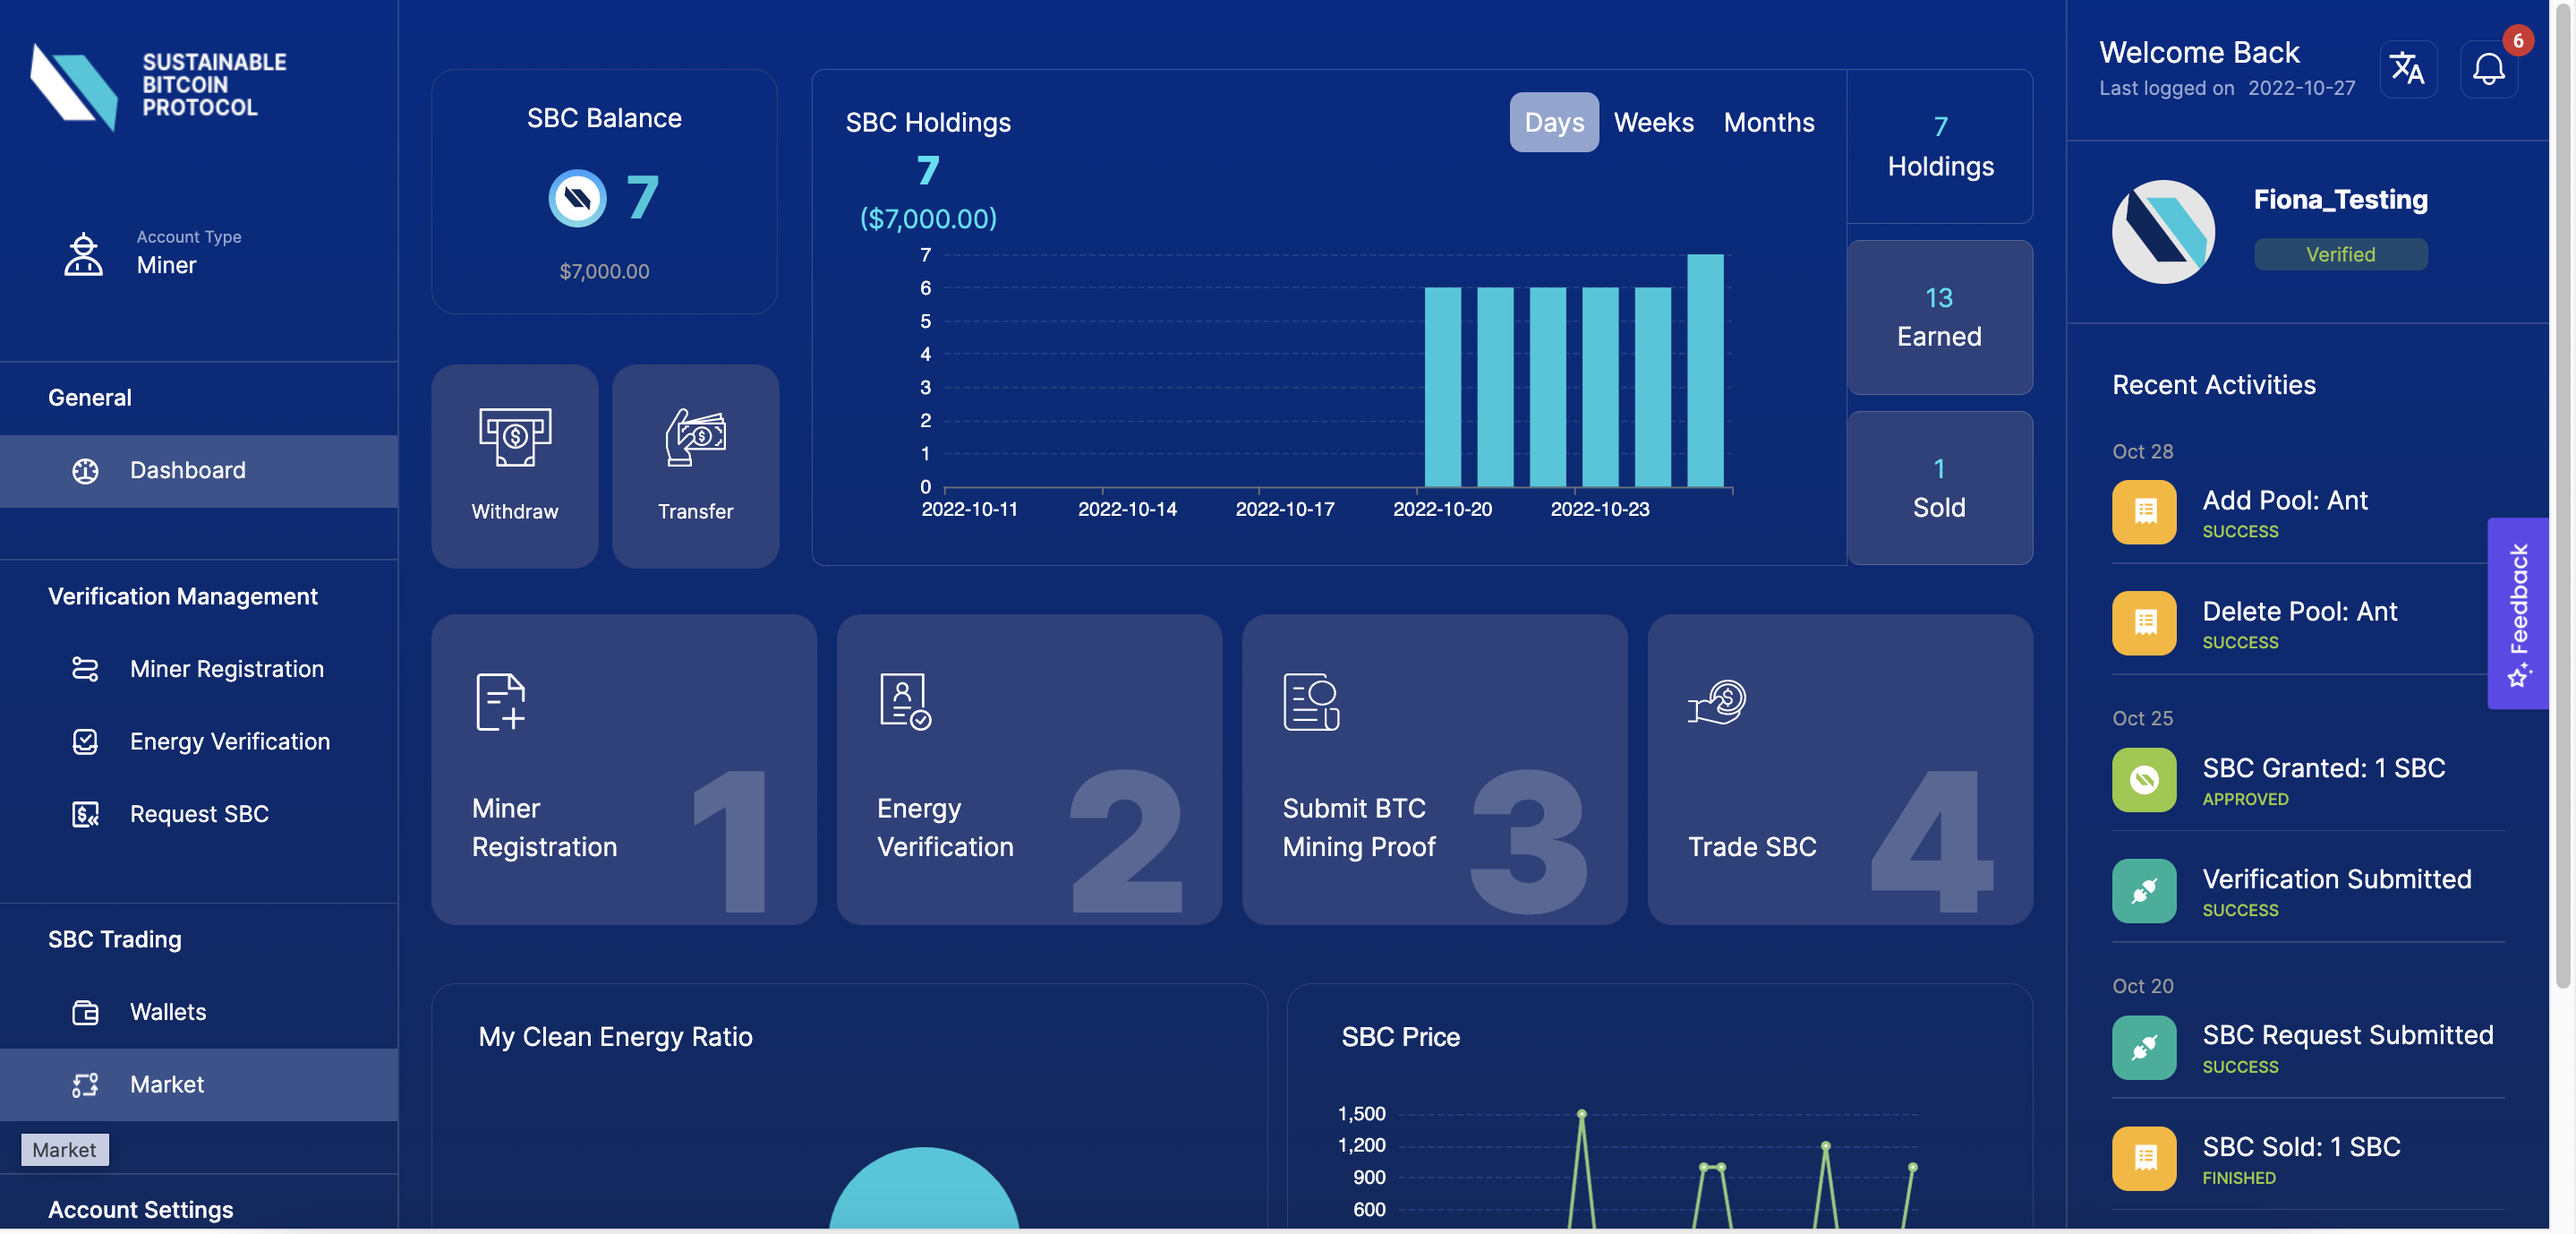Click the Withdraw button label
Image resolution: width=2576 pixels, height=1234 pixels.
(515, 512)
